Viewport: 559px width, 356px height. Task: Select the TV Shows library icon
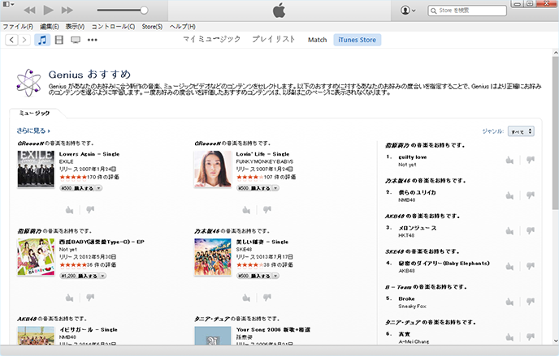76,40
